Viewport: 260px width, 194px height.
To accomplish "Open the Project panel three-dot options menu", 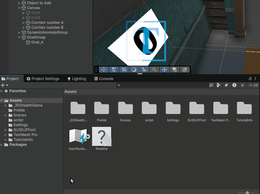I will pyautogui.click(x=255, y=78).
